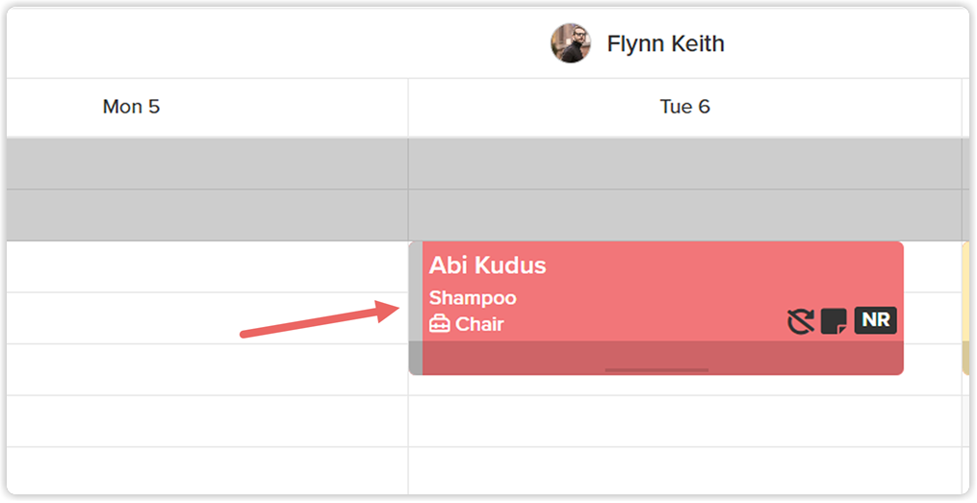Screen dimensions: 977x503
Task: Click the first grey blocked slot under Mon 5
Action: (208, 163)
